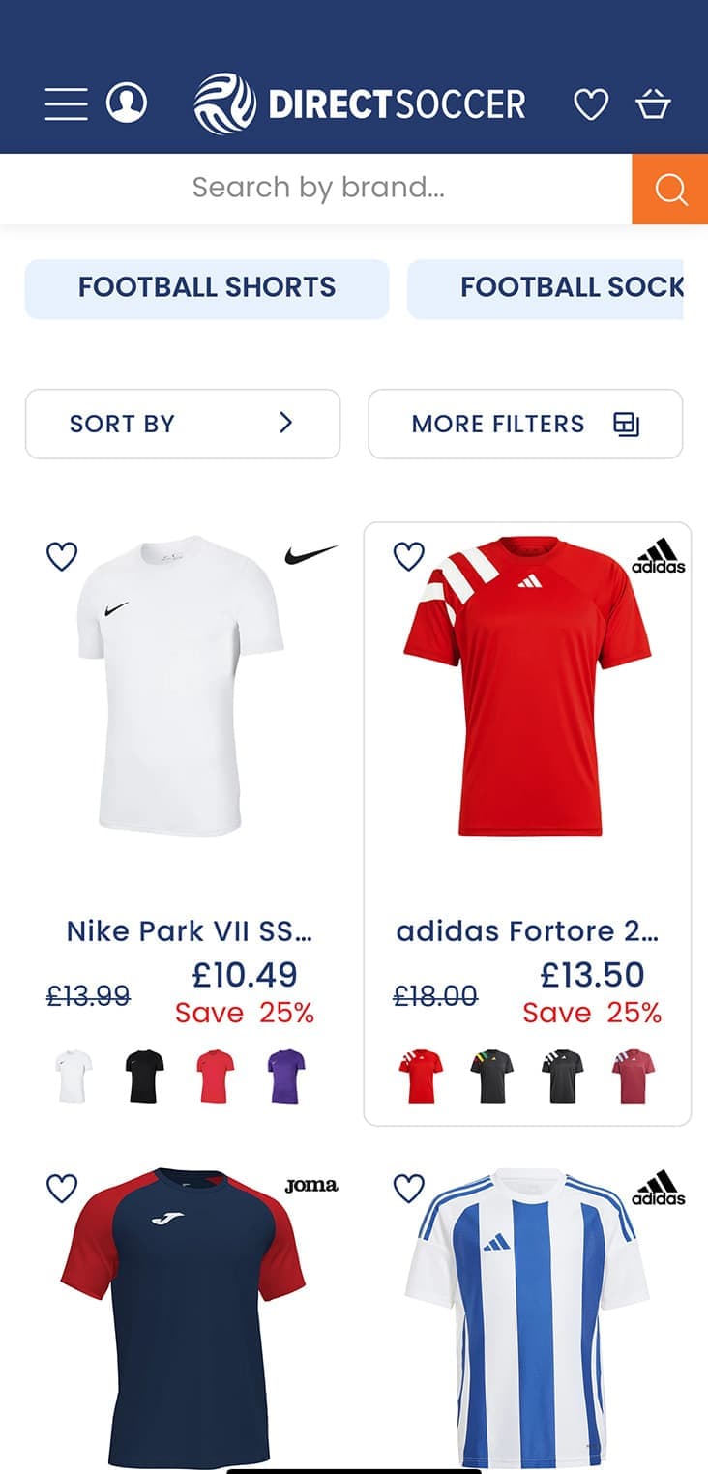Open the shopping basket
The width and height of the screenshot is (708, 1474).
[x=653, y=103]
